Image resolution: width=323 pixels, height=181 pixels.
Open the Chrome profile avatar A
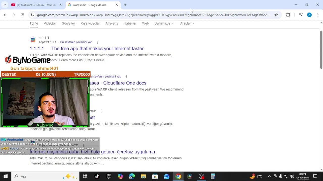(309, 15)
